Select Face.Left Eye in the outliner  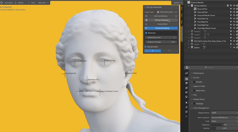tap(202, 12)
